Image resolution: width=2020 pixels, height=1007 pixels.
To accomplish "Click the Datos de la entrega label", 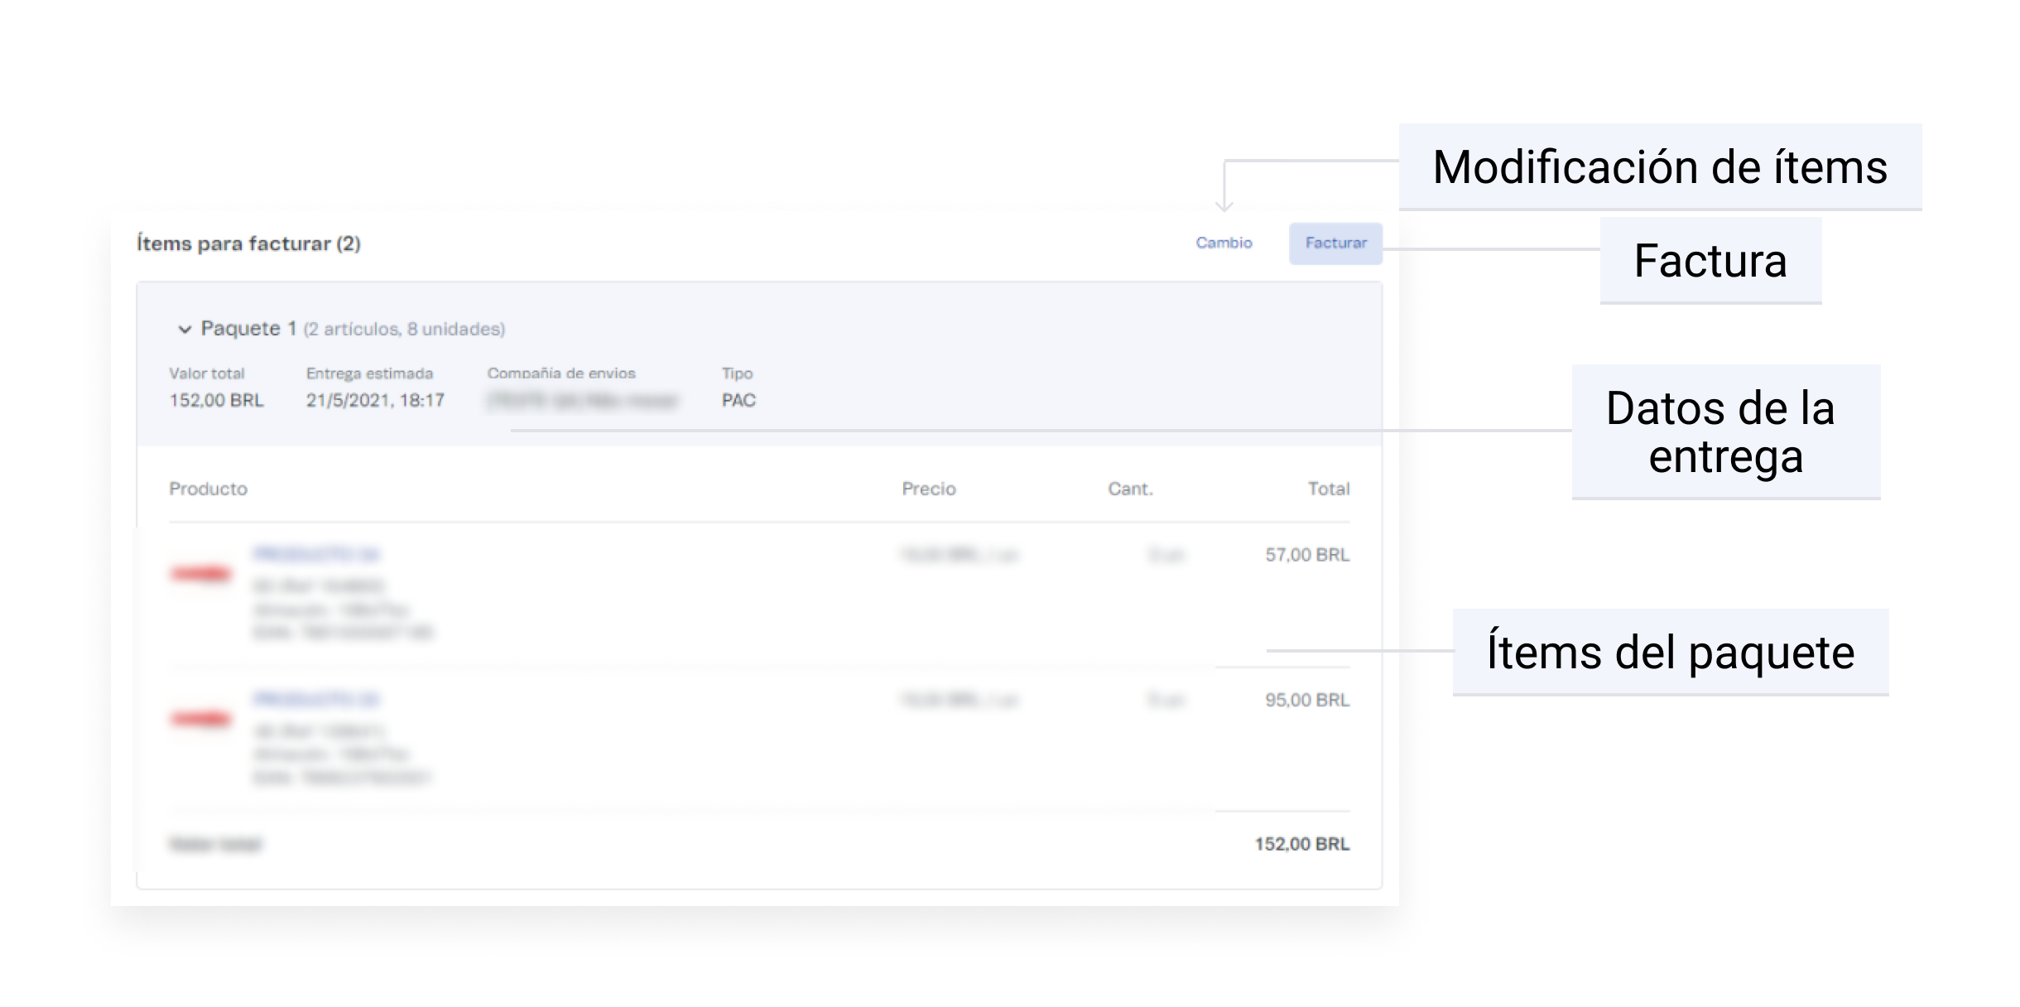I will pos(1725,431).
